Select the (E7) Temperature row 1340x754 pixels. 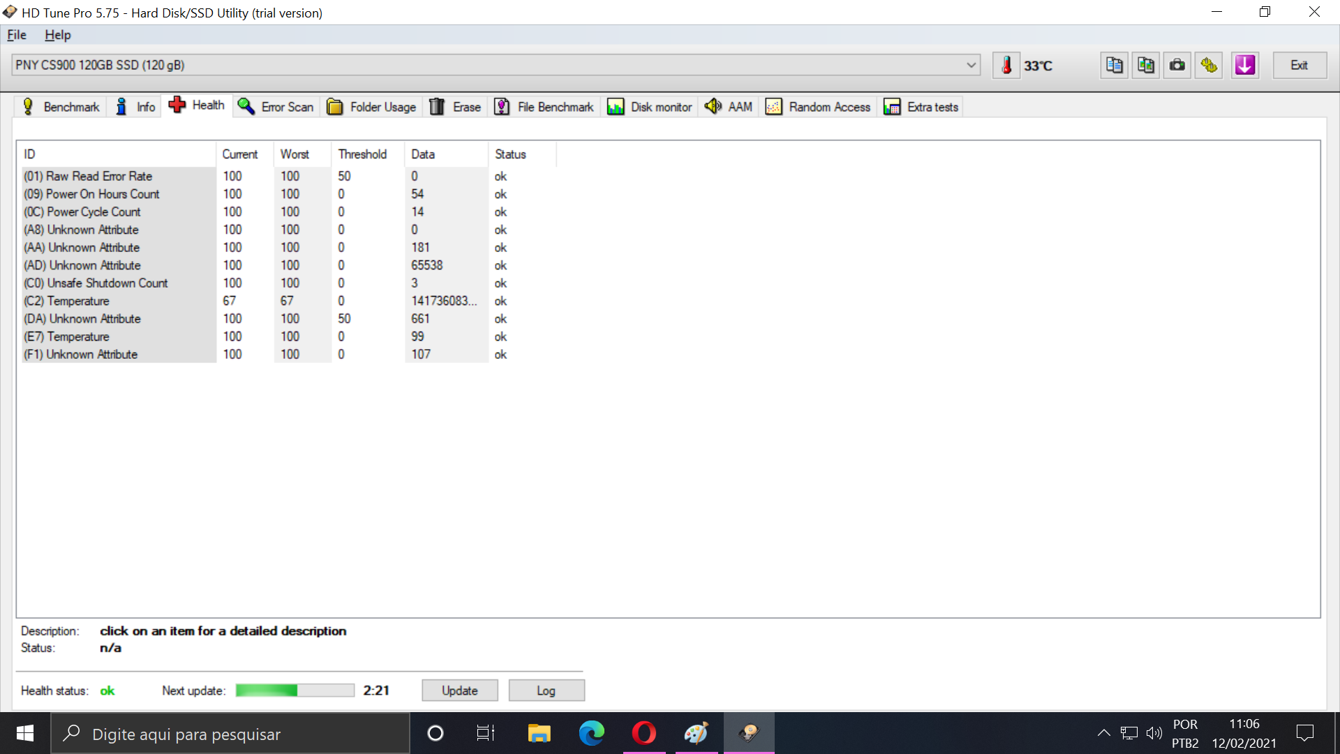[288, 337]
